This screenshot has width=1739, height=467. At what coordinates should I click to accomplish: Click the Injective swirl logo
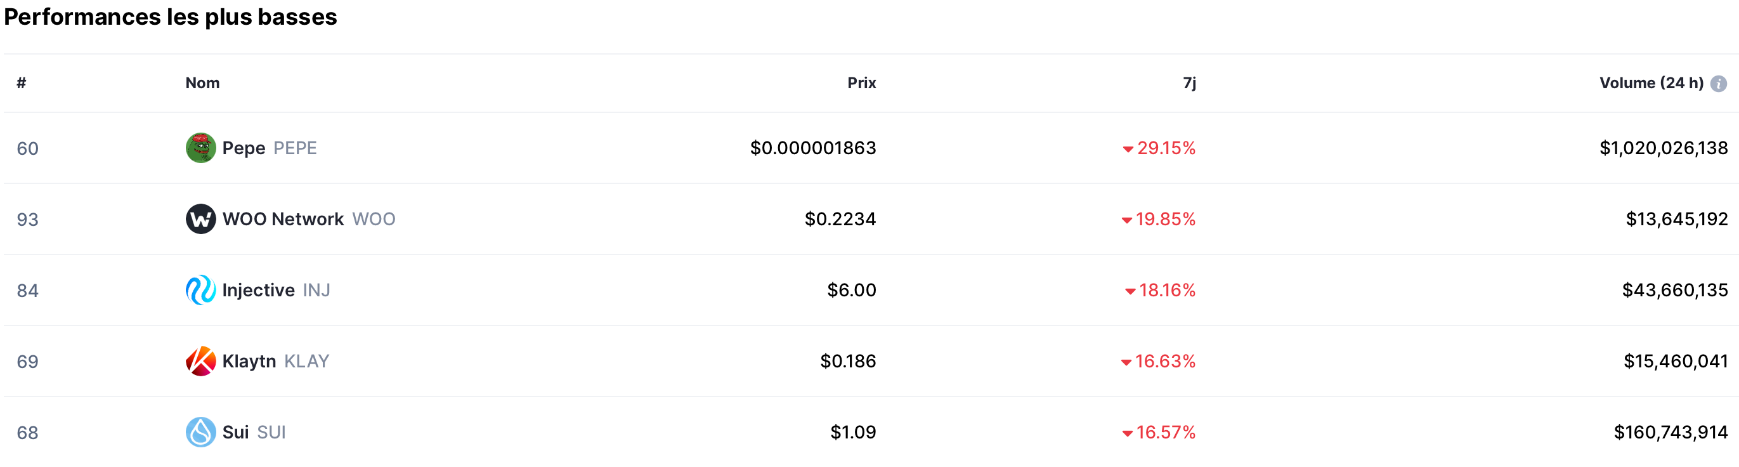[x=200, y=290]
